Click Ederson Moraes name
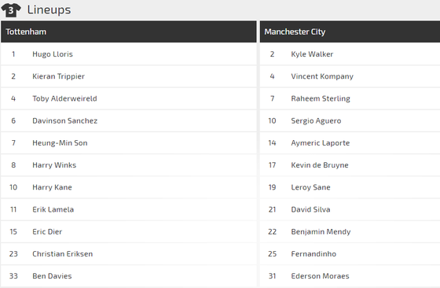 pos(321,276)
